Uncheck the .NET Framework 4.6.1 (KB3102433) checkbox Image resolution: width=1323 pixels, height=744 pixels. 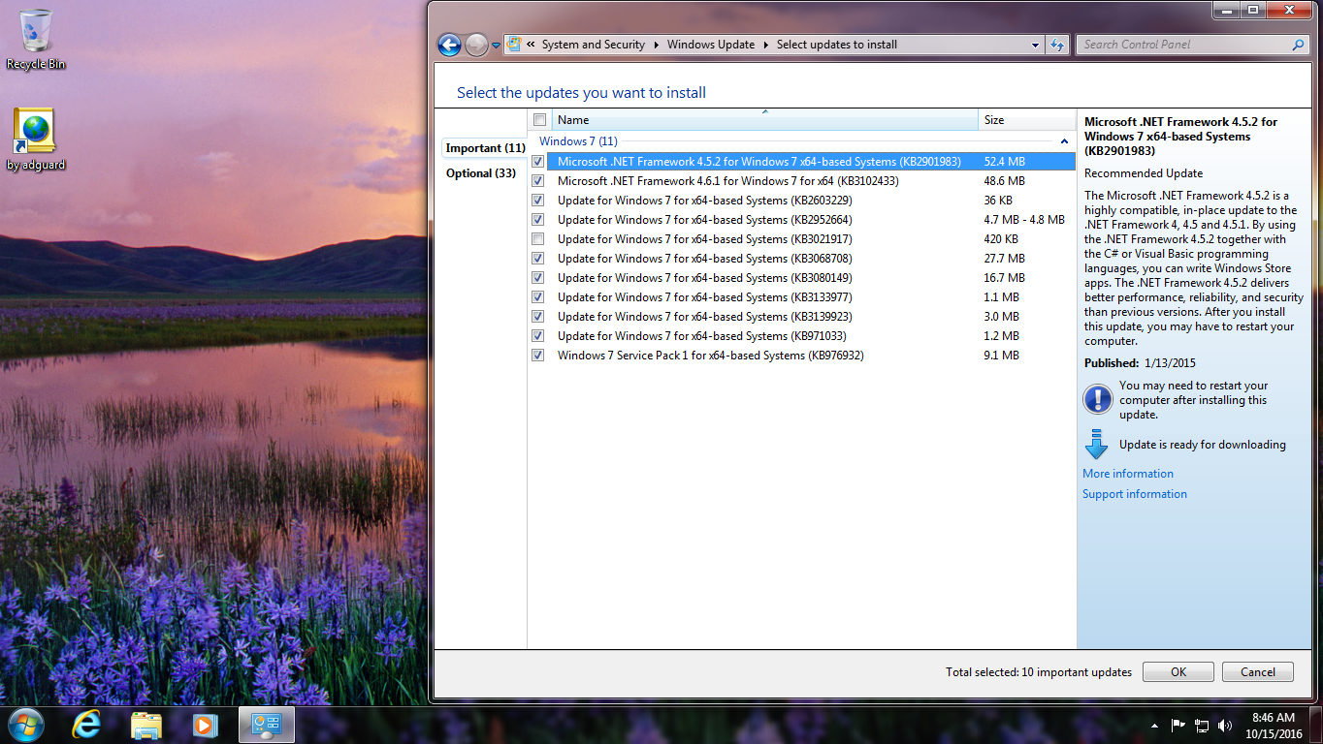coord(538,181)
